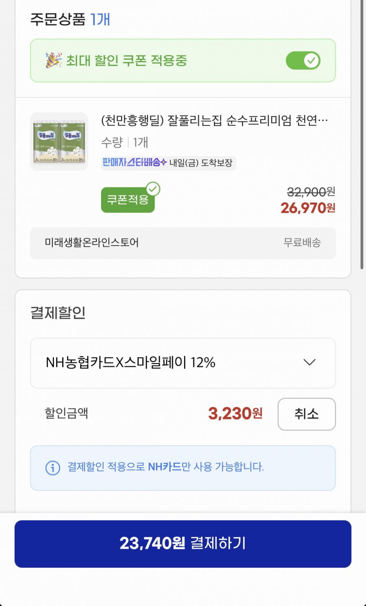Cancel the payment discount with 취소 button

click(x=307, y=414)
